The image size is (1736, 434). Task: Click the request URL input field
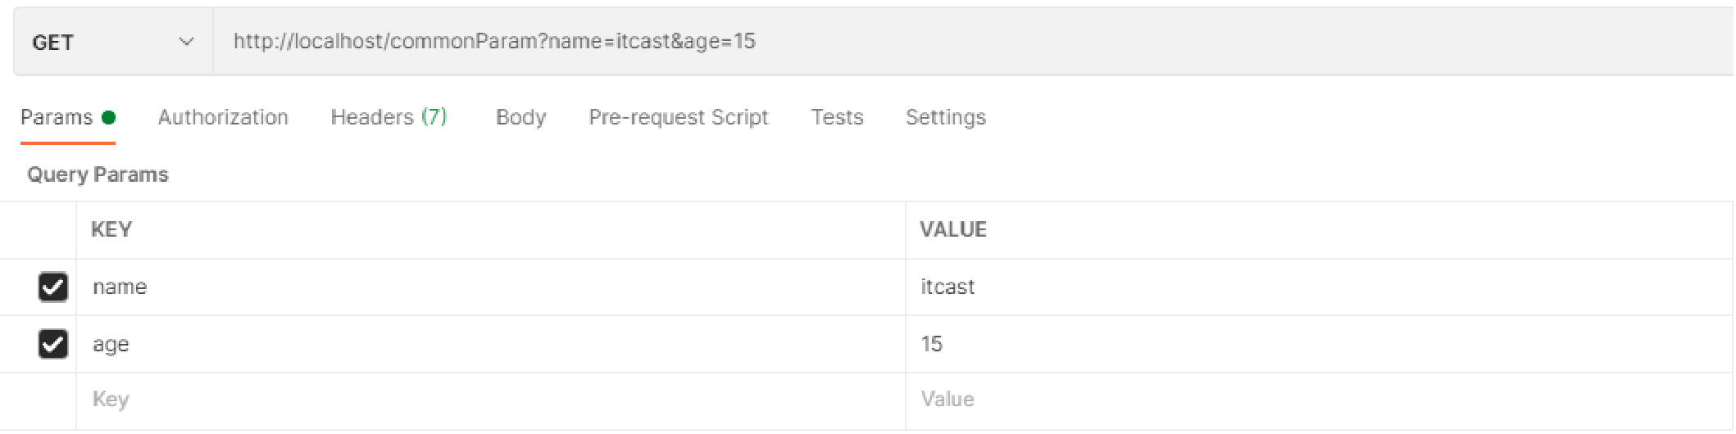coord(902,42)
